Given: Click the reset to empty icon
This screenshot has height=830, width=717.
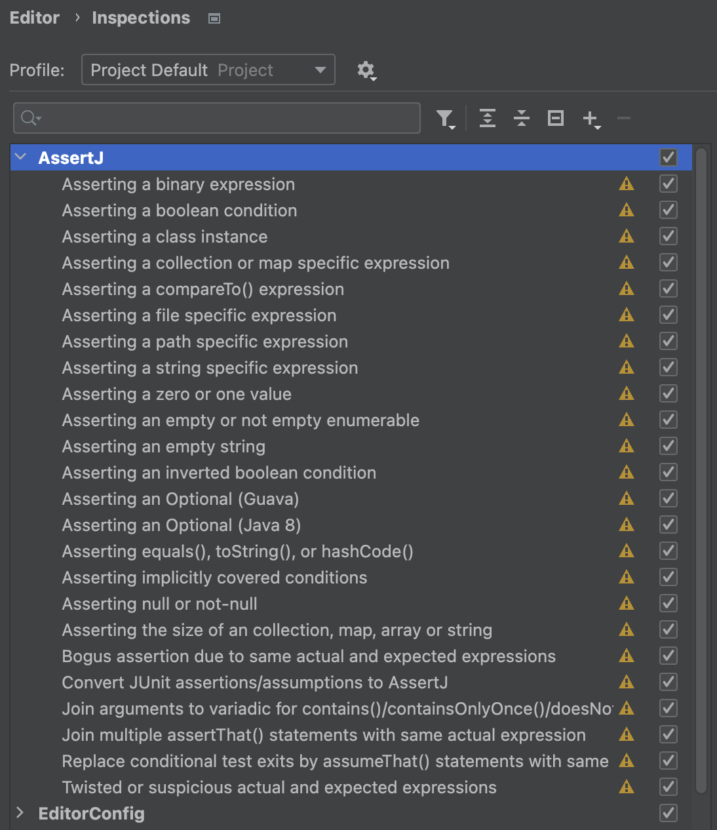Looking at the screenshot, I should pos(556,118).
